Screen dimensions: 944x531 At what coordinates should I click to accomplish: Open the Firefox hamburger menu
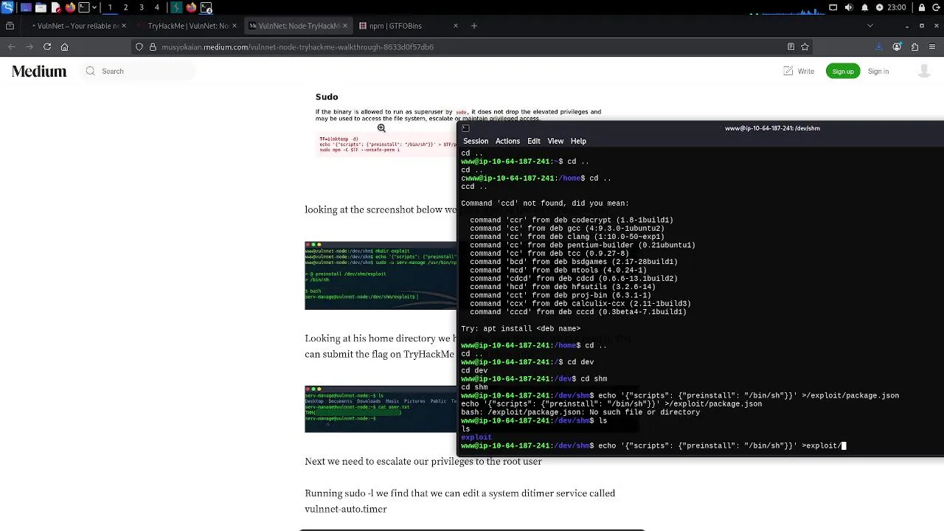[x=933, y=46]
